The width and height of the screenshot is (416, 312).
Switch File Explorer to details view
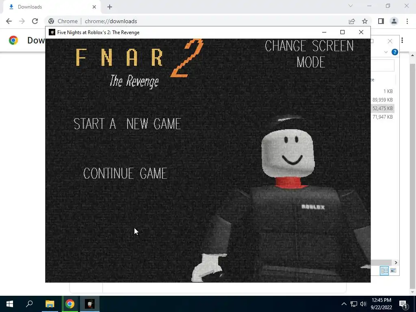(x=384, y=271)
